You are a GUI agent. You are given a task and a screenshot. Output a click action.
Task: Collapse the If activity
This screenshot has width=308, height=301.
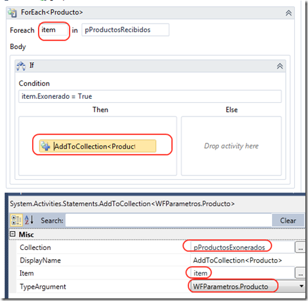click(x=280, y=66)
